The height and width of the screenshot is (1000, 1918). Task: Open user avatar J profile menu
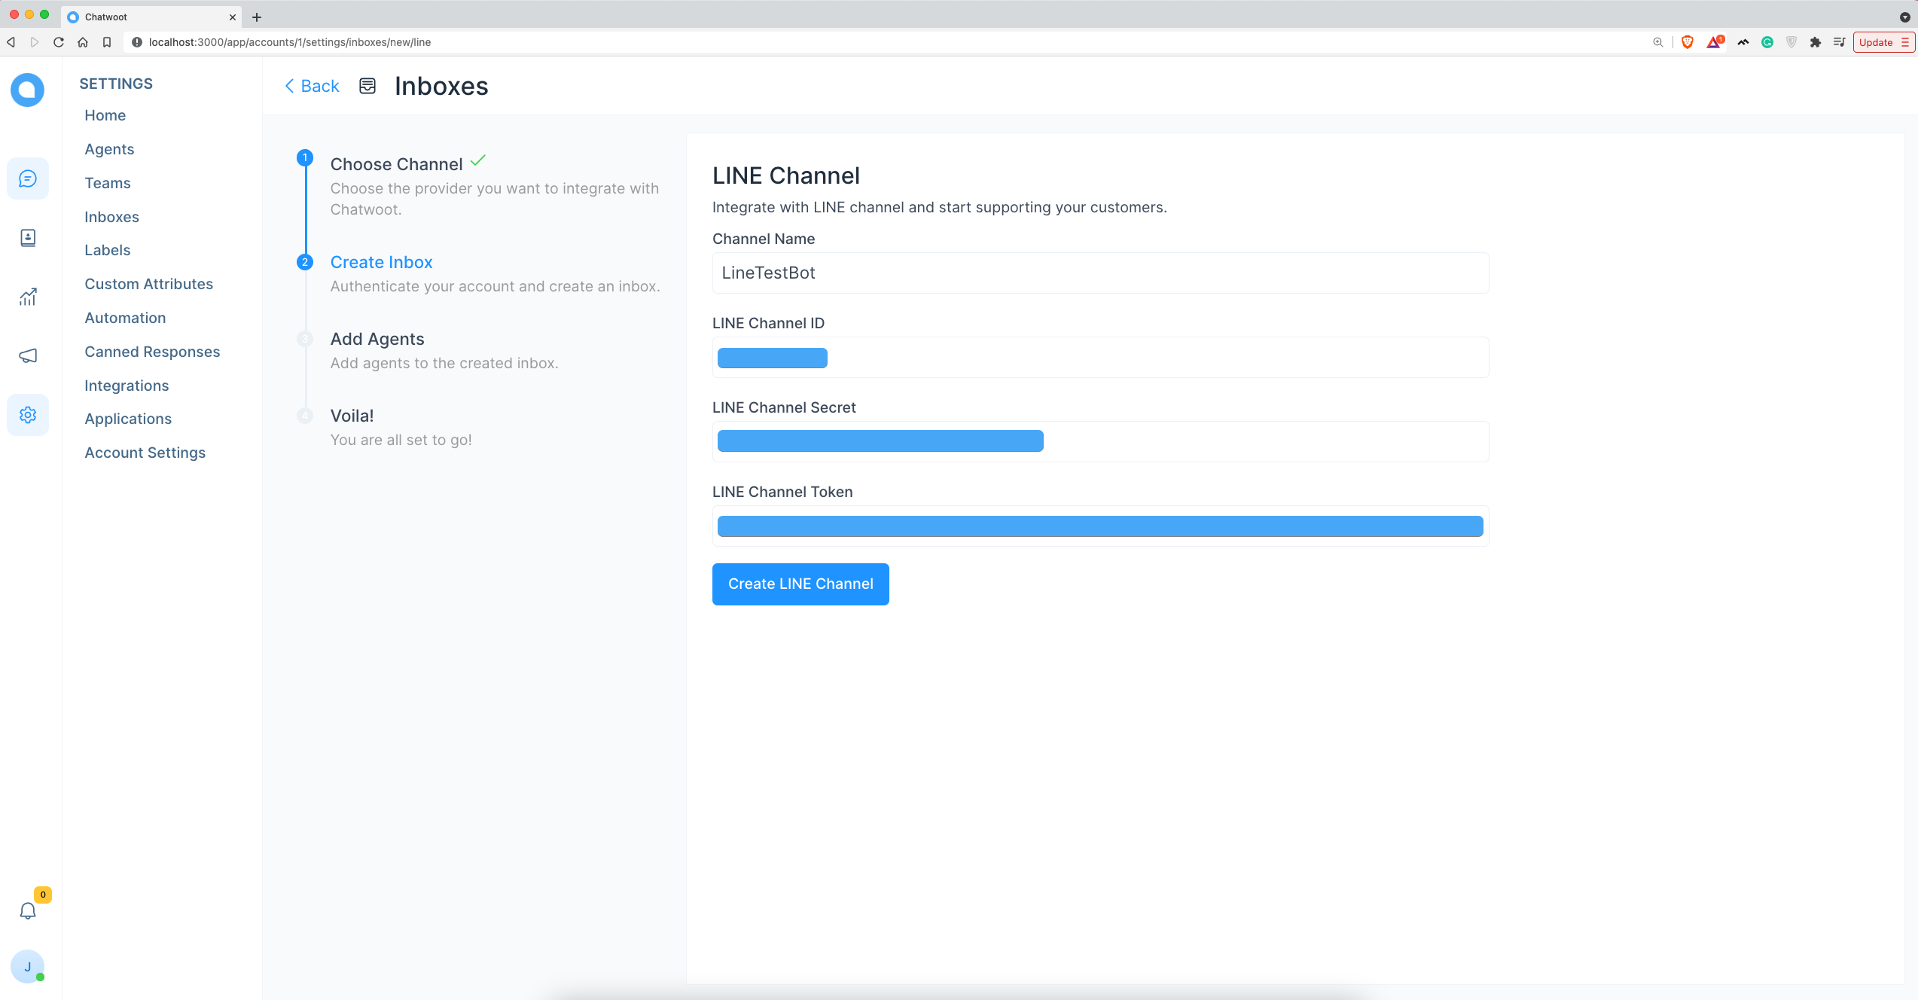coord(28,967)
